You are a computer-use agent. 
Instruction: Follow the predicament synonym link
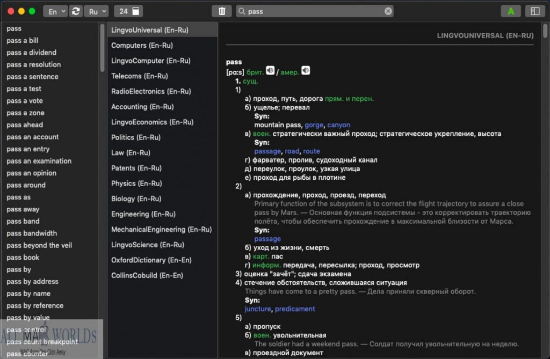point(295,309)
